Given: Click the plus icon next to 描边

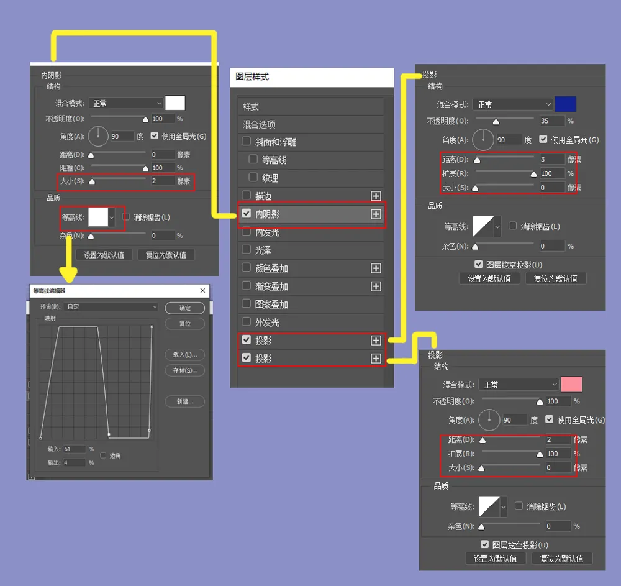Looking at the screenshot, I should click(x=376, y=196).
